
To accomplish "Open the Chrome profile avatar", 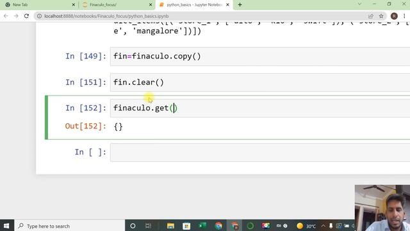I will (x=394, y=16).
